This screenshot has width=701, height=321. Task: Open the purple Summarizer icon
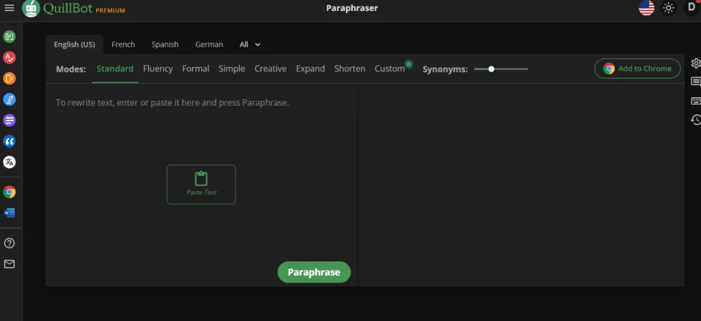pos(9,120)
